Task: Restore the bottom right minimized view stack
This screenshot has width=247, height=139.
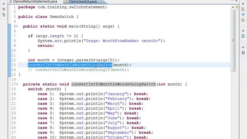Action: click(x=243, y=47)
